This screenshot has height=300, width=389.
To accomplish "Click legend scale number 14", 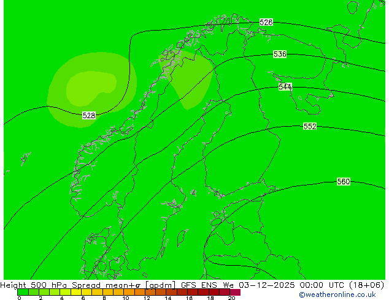I will click(x=168, y=298).
